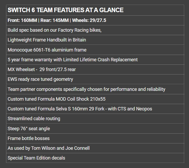Viewport: 189px width, 168px height.
Task: Select the Special Team Edition decals row
Action: (x=36, y=158)
